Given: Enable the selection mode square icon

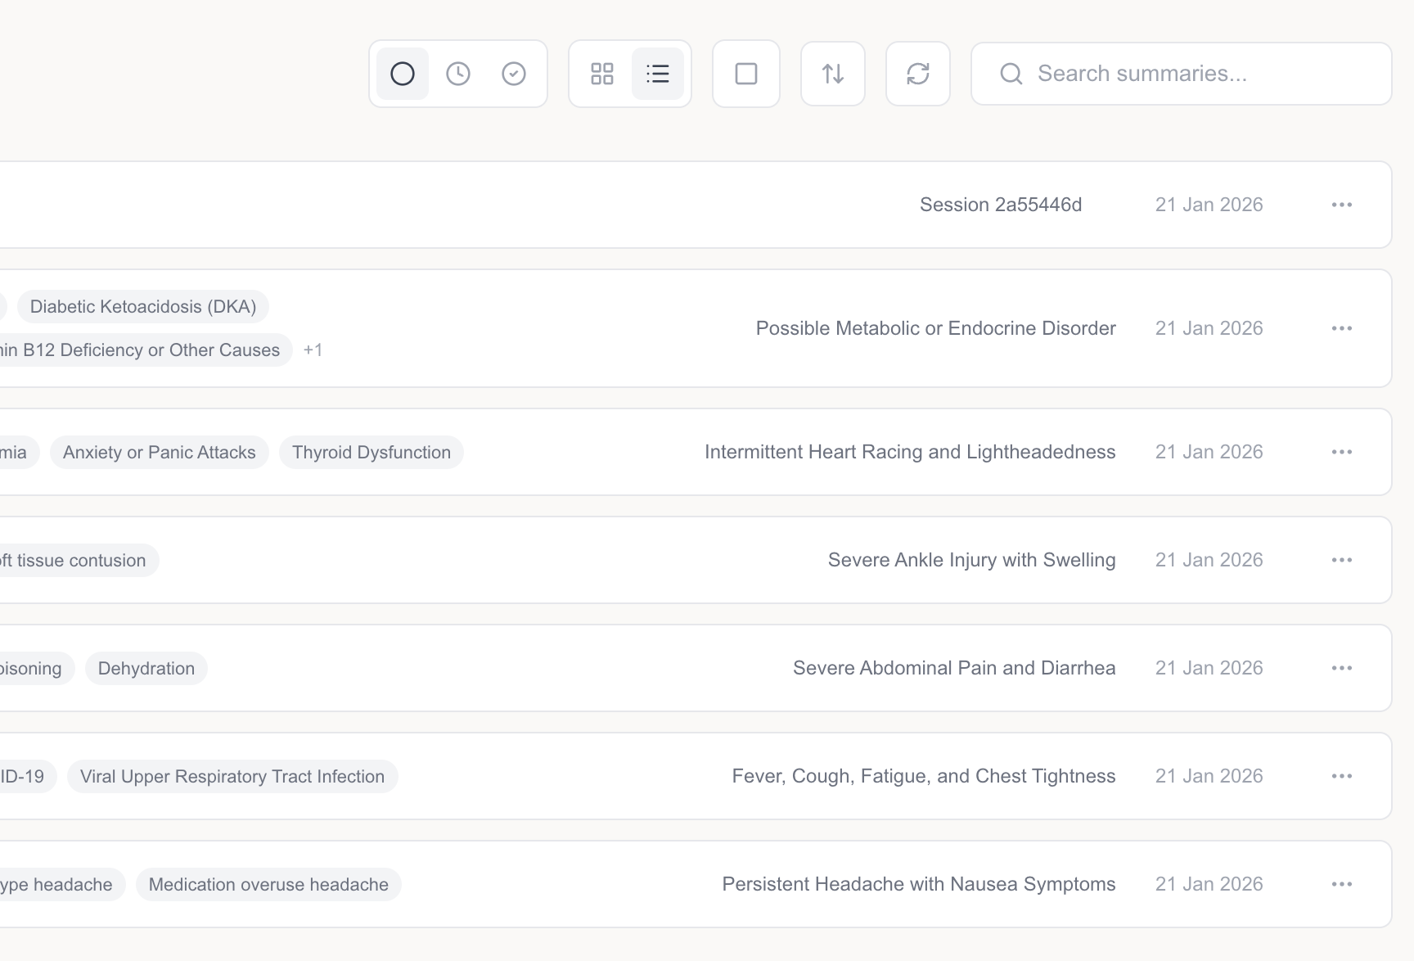Looking at the screenshot, I should pos(745,73).
